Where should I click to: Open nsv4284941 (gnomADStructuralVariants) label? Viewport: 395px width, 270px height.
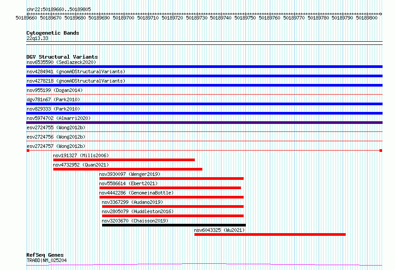click(76, 71)
